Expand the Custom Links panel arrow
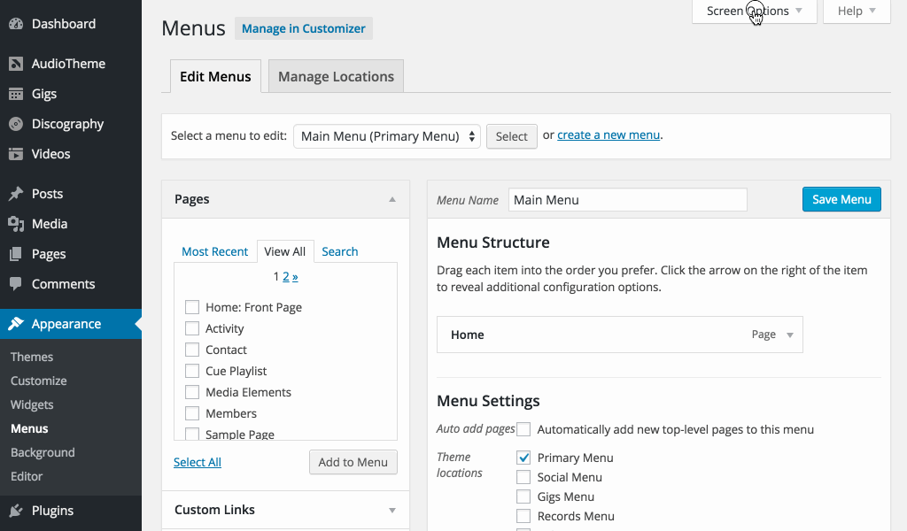 click(x=392, y=510)
